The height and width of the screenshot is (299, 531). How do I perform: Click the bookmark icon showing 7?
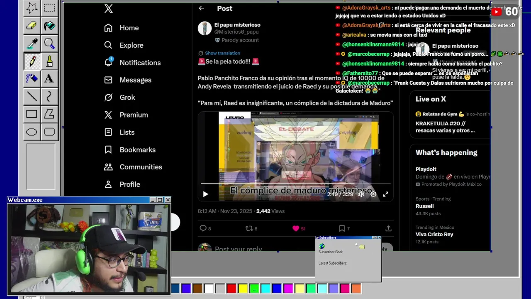[342, 228]
